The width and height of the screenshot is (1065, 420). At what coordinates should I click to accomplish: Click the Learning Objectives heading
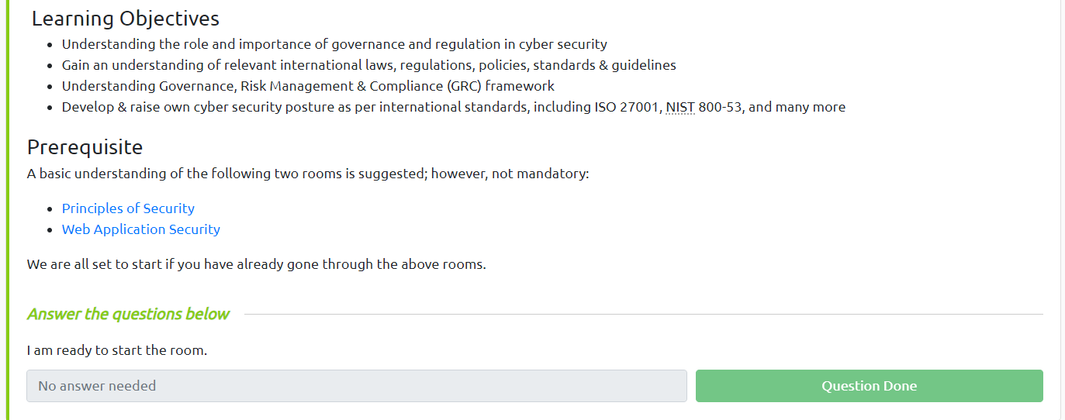pyautogui.click(x=126, y=19)
